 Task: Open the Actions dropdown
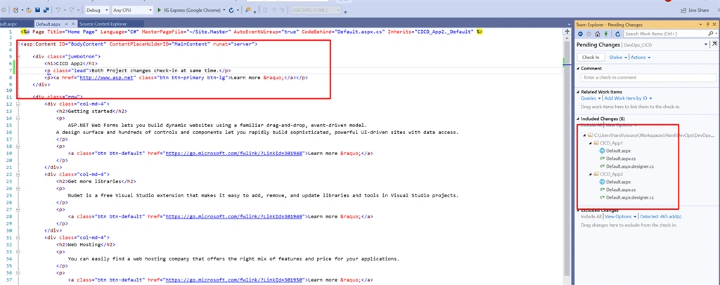(x=641, y=58)
